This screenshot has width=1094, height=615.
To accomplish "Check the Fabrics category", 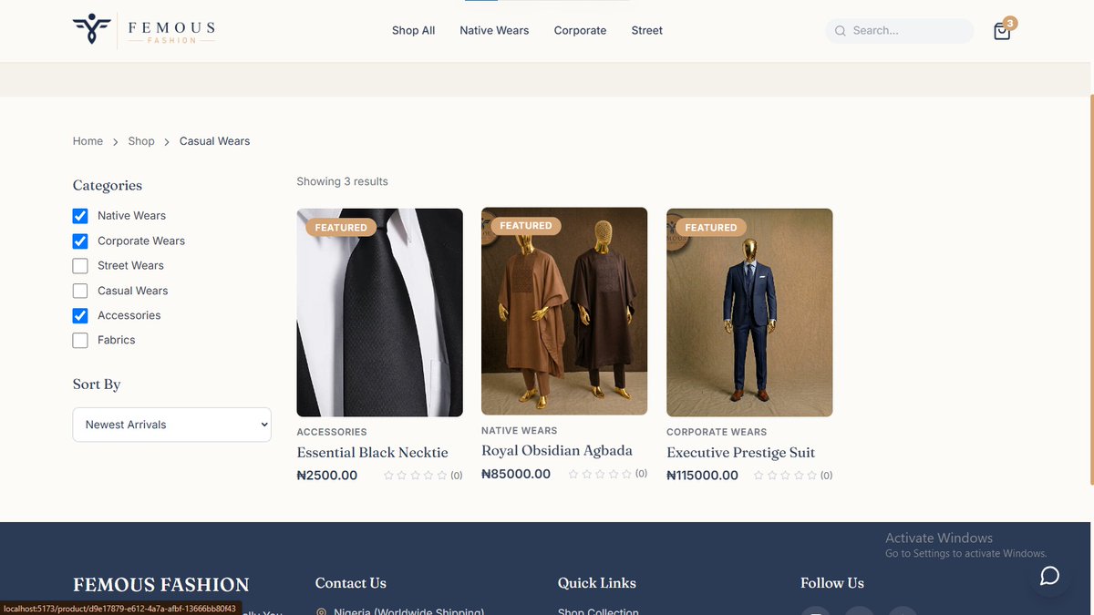I will click(x=80, y=340).
